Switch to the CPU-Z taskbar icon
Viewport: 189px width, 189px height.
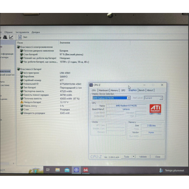click(76, 170)
